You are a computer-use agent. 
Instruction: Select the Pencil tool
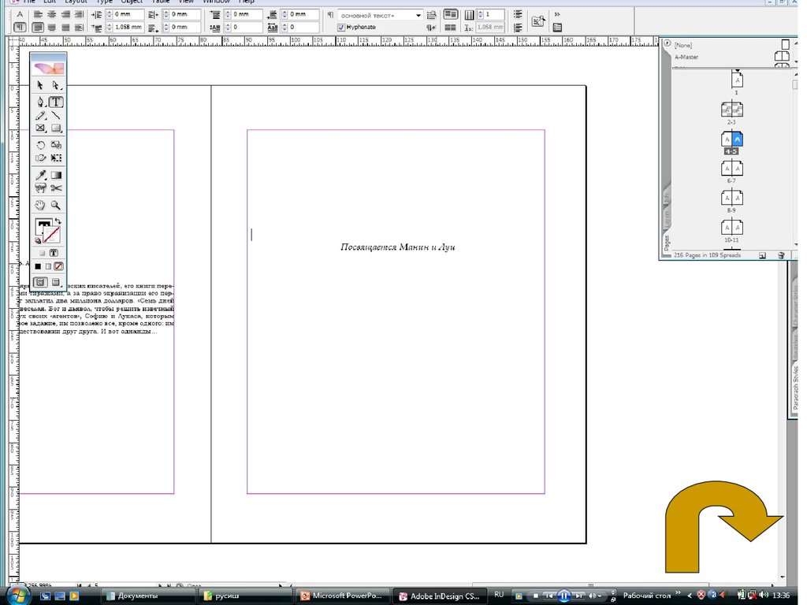tap(41, 115)
